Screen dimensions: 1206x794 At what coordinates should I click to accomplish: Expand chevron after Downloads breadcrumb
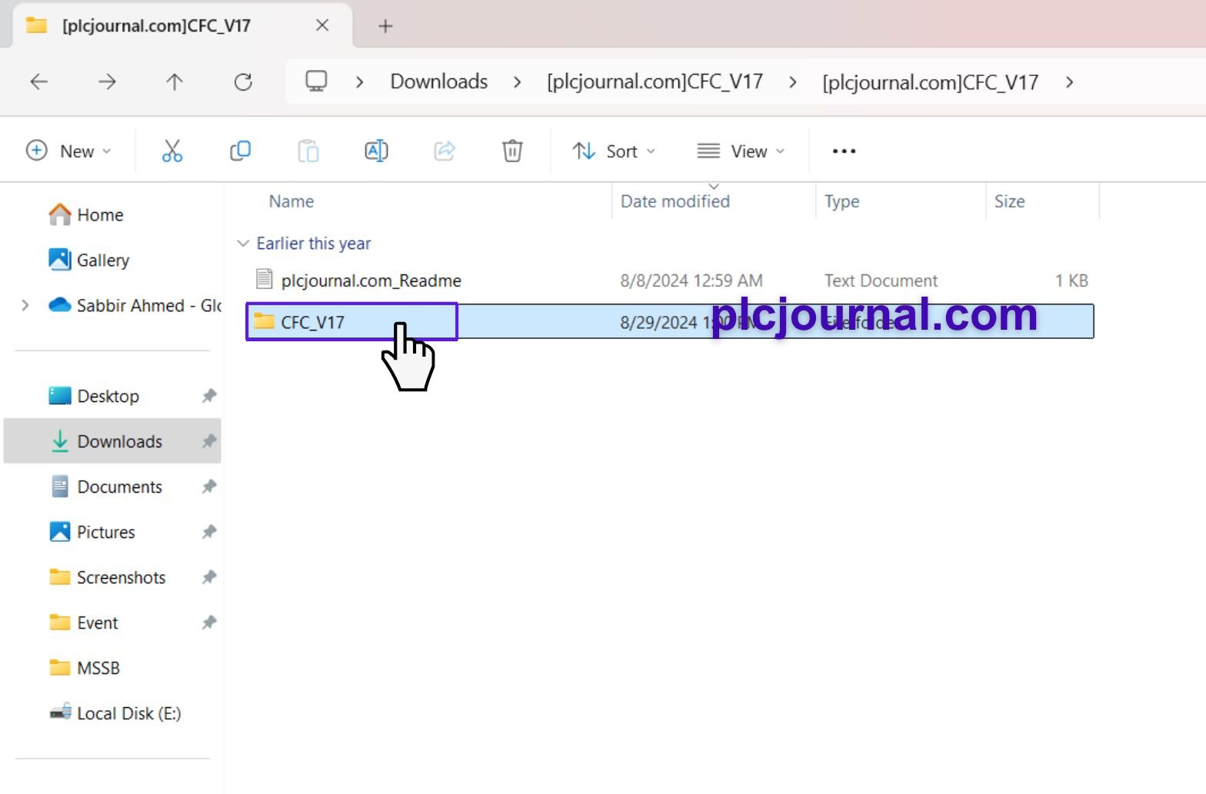pyautogui.click(x=517, y=81)
